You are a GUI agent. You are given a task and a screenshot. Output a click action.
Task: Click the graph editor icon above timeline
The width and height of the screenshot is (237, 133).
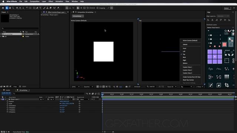[99, 93]
